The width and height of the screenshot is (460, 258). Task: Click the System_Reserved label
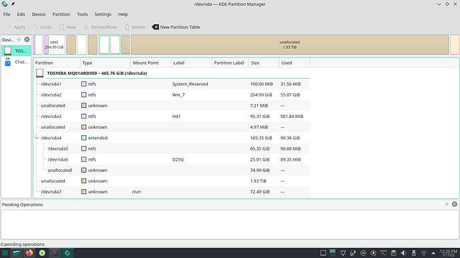[x=190, y=84]
